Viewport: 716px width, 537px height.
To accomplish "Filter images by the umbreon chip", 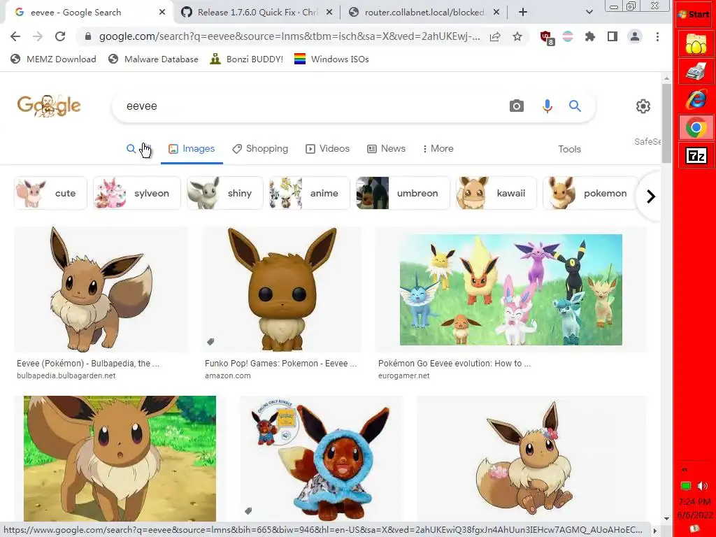I will click(x=403, y=193).
